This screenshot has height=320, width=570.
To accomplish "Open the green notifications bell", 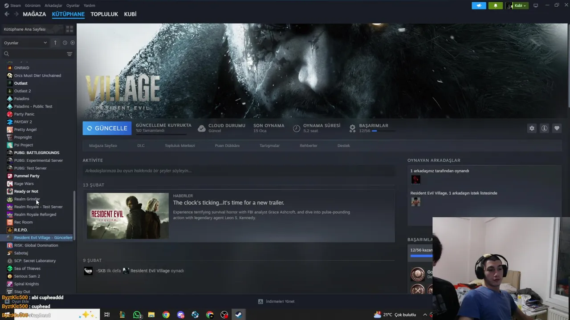I will coord(496,5).
